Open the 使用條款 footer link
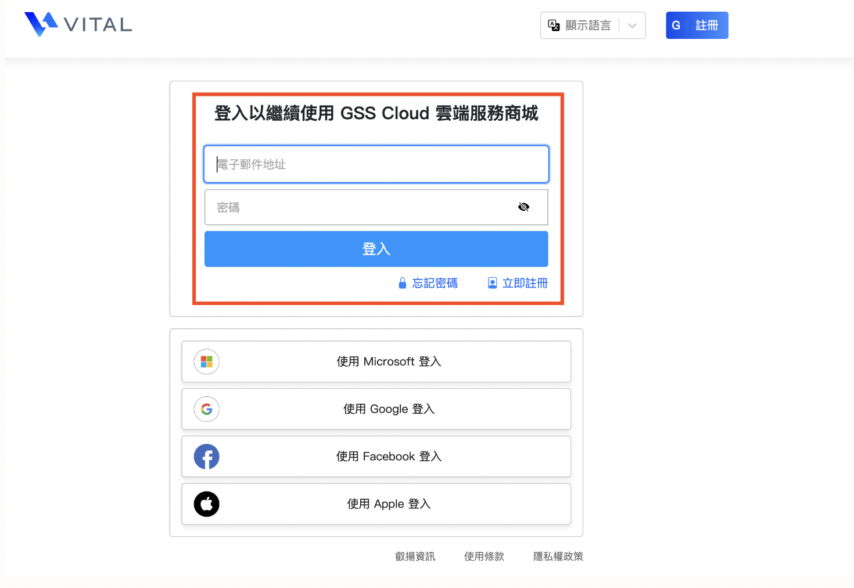 (x=484, y=557)
